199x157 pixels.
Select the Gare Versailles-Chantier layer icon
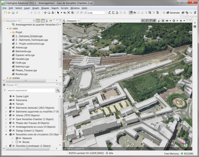pos(11,119)
